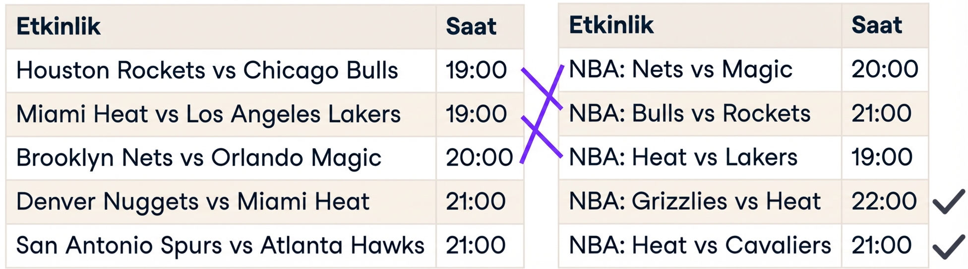The width and height of the screenshot is (968, 269).
Task: Click the checkmark beside Heat vs Cavaliers
Action: pyautogui.click(x=948, y=246)
